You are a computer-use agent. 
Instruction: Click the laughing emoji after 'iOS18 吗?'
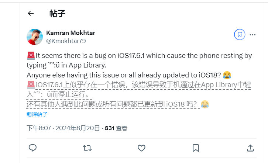point(205,104)
